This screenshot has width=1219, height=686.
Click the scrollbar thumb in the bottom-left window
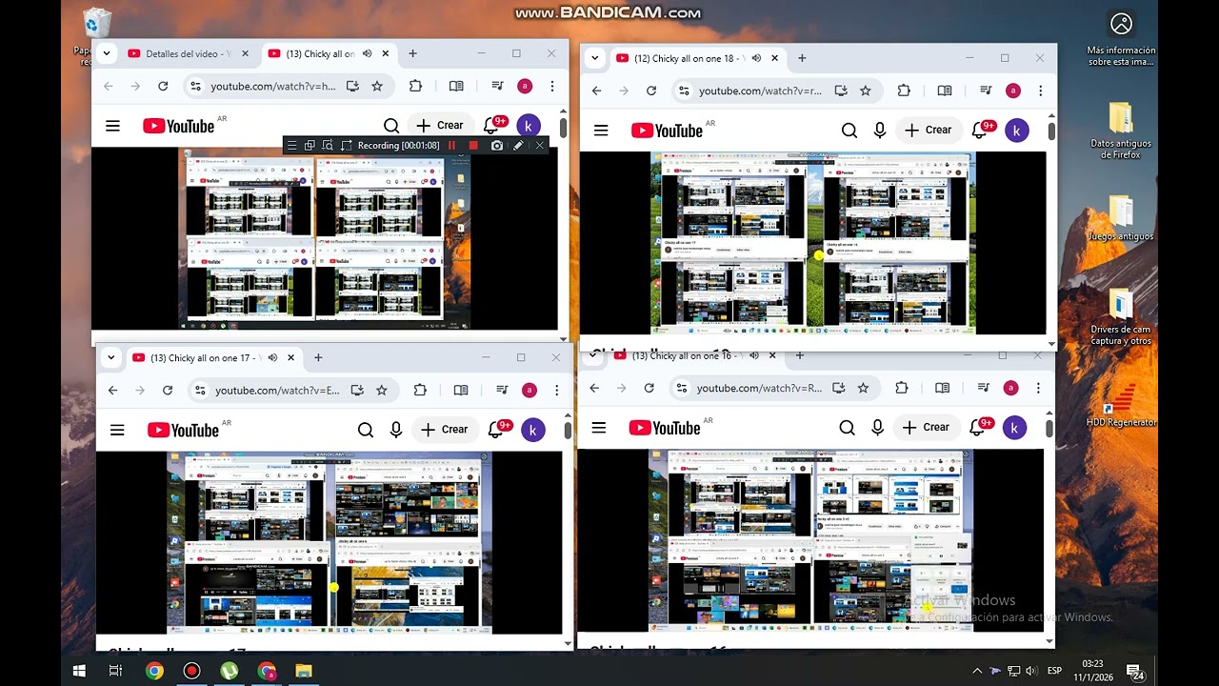pos(568,430)
